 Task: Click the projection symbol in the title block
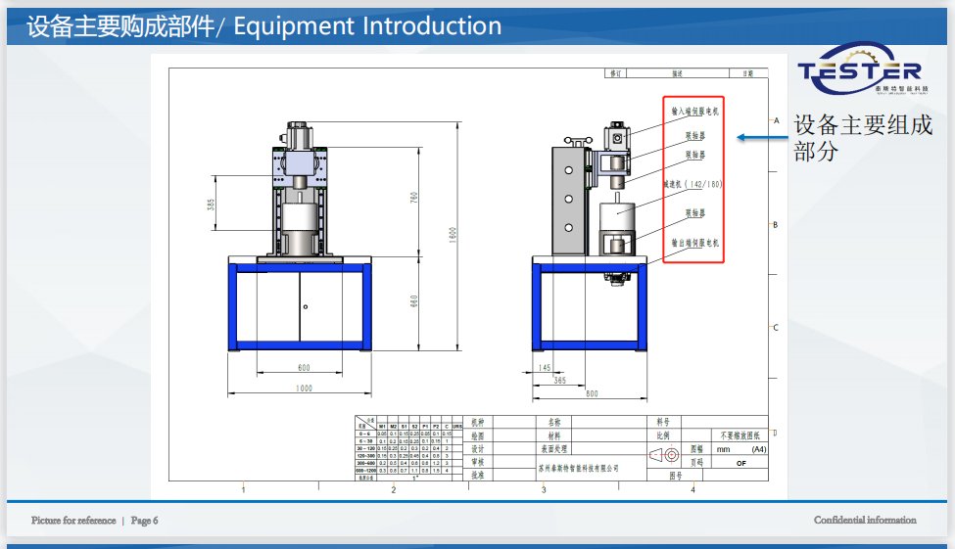[x=665, y=454]
